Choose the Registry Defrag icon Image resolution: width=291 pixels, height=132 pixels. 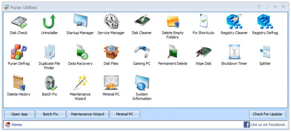point(265,21)
